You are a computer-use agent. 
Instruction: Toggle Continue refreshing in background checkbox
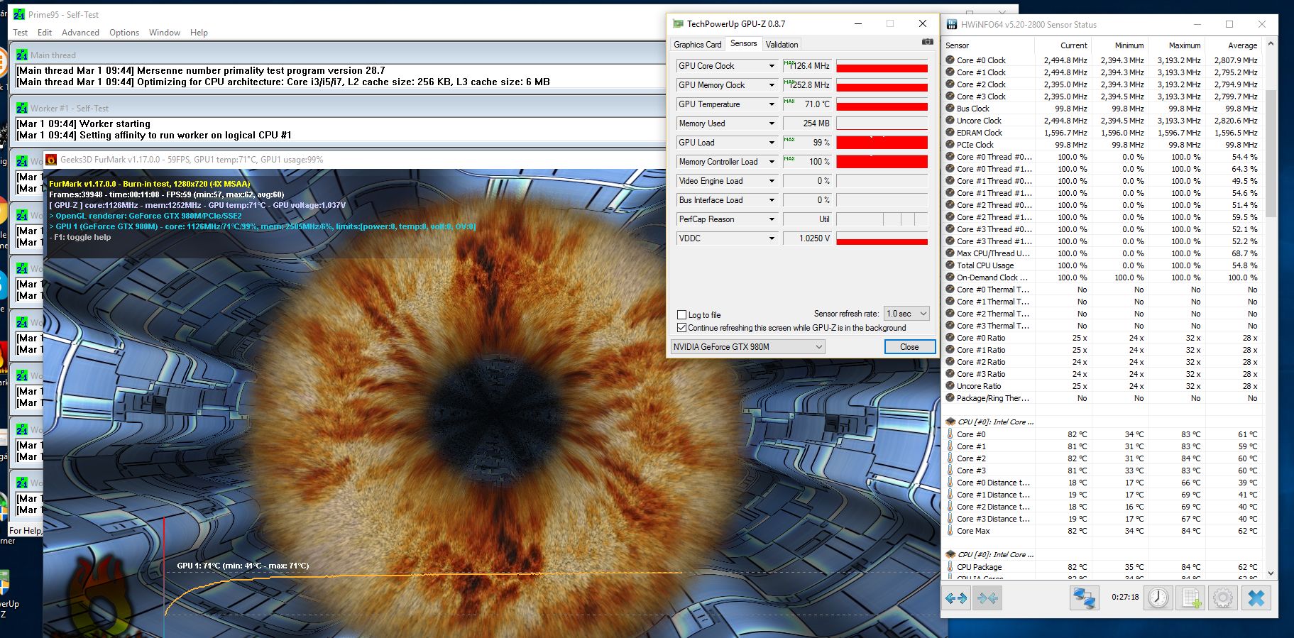682,328
